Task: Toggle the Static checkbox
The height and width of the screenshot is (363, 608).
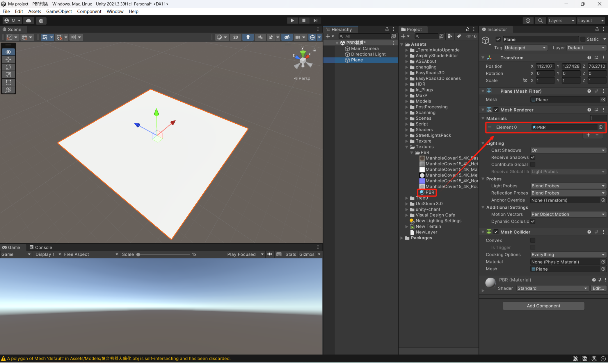Action: (x=583, y=39)
